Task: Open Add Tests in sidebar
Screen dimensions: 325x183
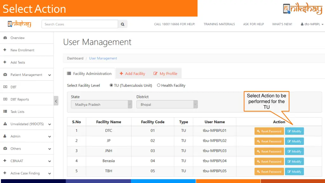Action: click(17, 63)
